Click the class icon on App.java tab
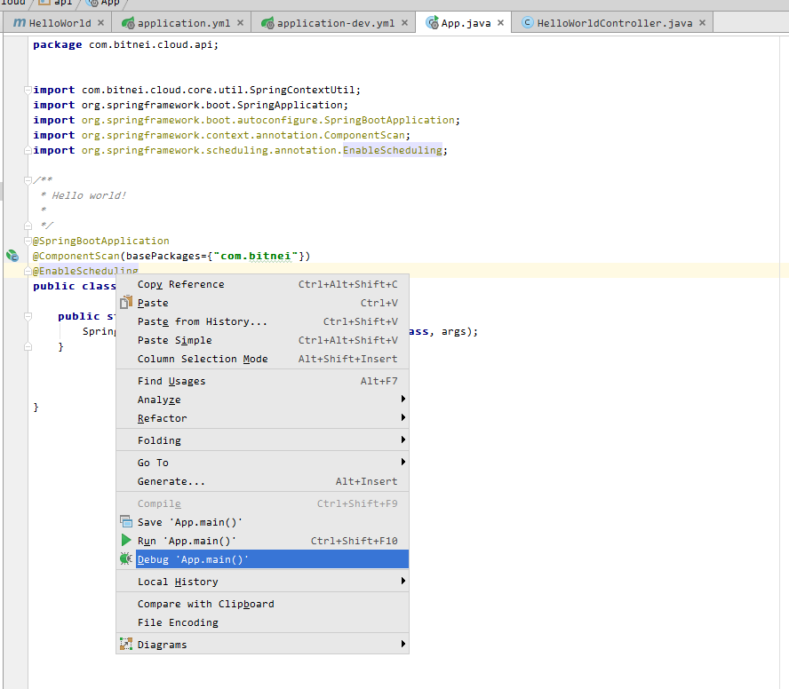Viewport: 789px width, 689px height. click(x=432, y=22)
